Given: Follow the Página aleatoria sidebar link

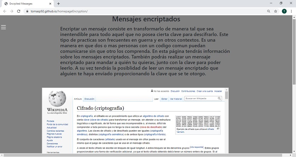Looking at the screenshot, I should (x=54, y=137).
